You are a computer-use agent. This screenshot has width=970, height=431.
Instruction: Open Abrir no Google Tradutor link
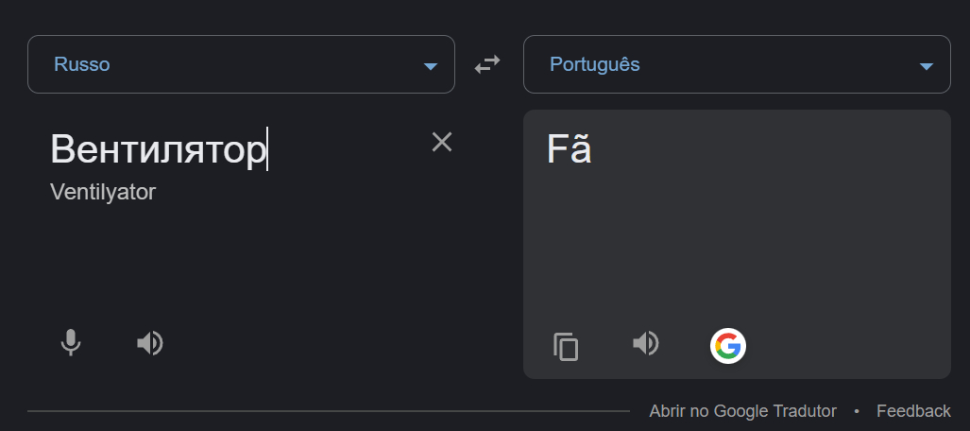pos(742,411)
